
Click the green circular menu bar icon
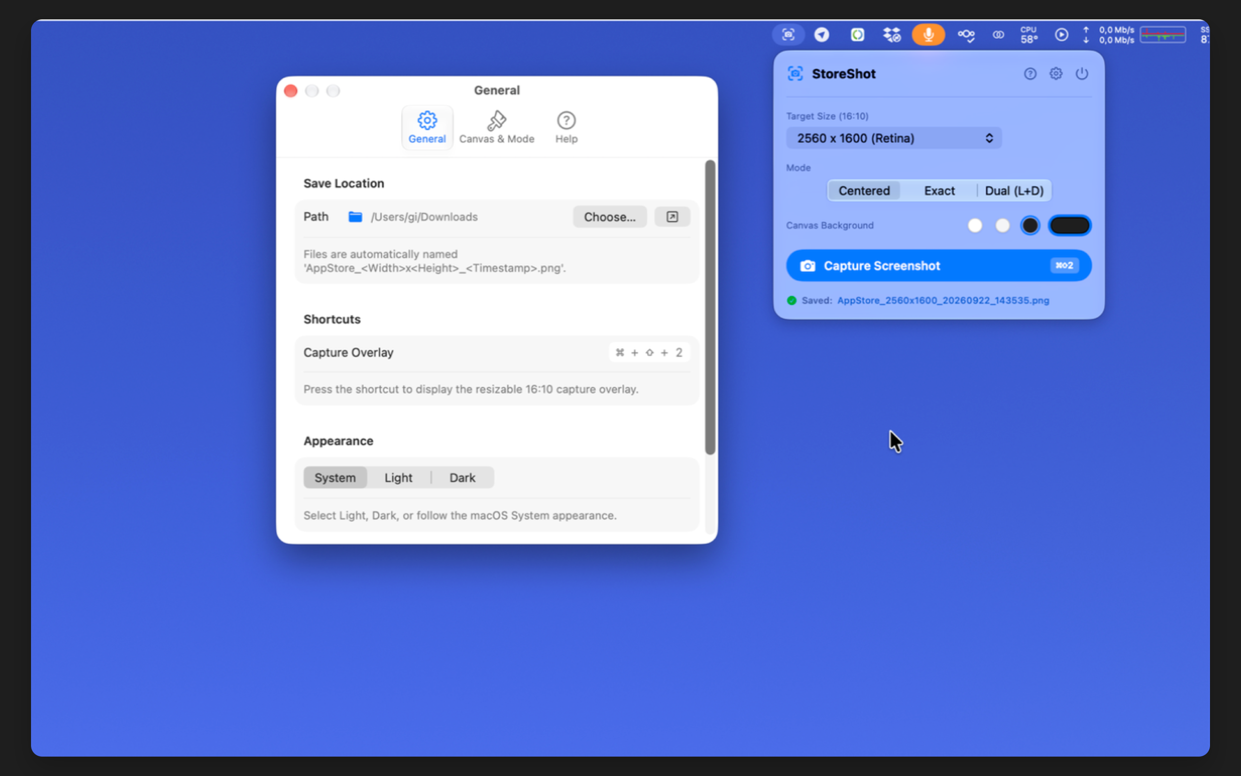pyautogui.click(x=858, y=34)
